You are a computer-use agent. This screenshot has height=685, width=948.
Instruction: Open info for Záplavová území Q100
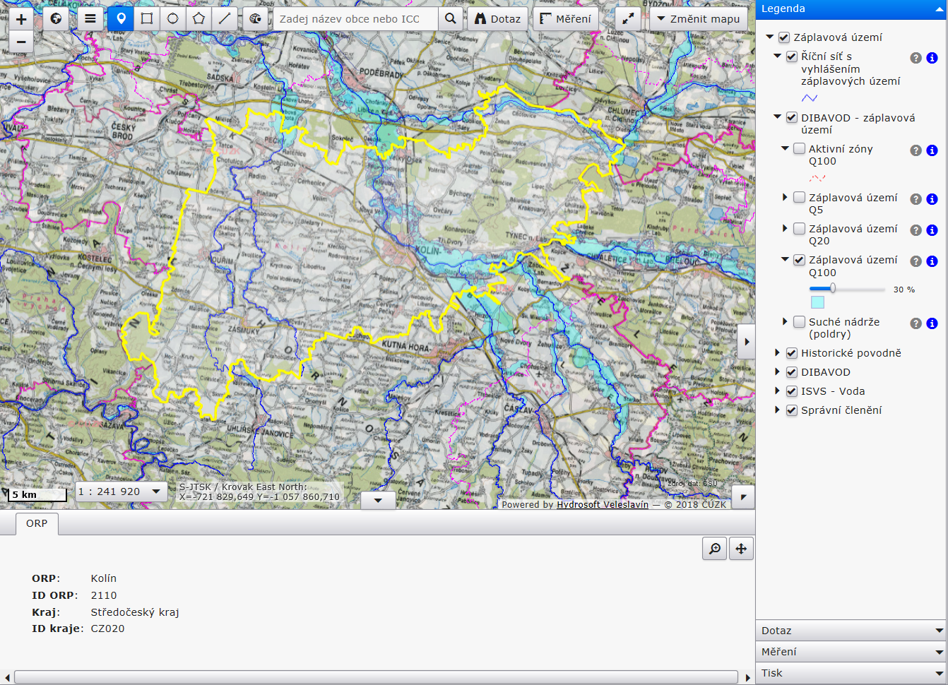tap(932, 261)
